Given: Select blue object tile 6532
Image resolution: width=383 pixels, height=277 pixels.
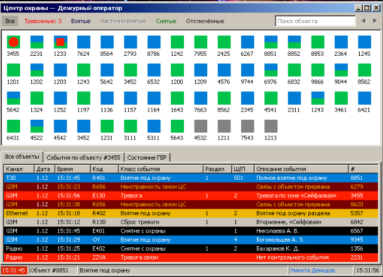Looking at the screenshot, I should click(x=154, y=70).
